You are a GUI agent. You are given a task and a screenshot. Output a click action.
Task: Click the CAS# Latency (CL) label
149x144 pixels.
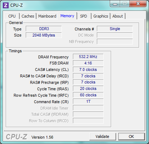point(52,69)
